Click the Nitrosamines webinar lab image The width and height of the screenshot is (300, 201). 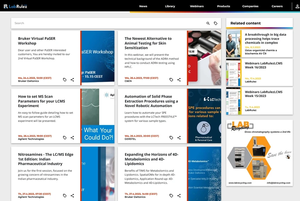coord(97,174)
